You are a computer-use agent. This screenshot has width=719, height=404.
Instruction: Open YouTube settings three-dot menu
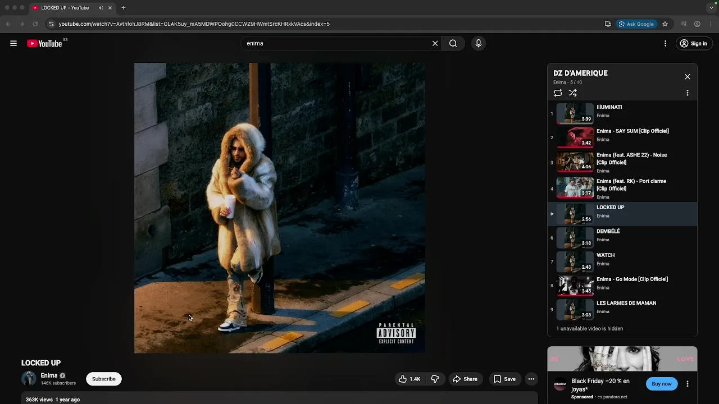point(665,43)
